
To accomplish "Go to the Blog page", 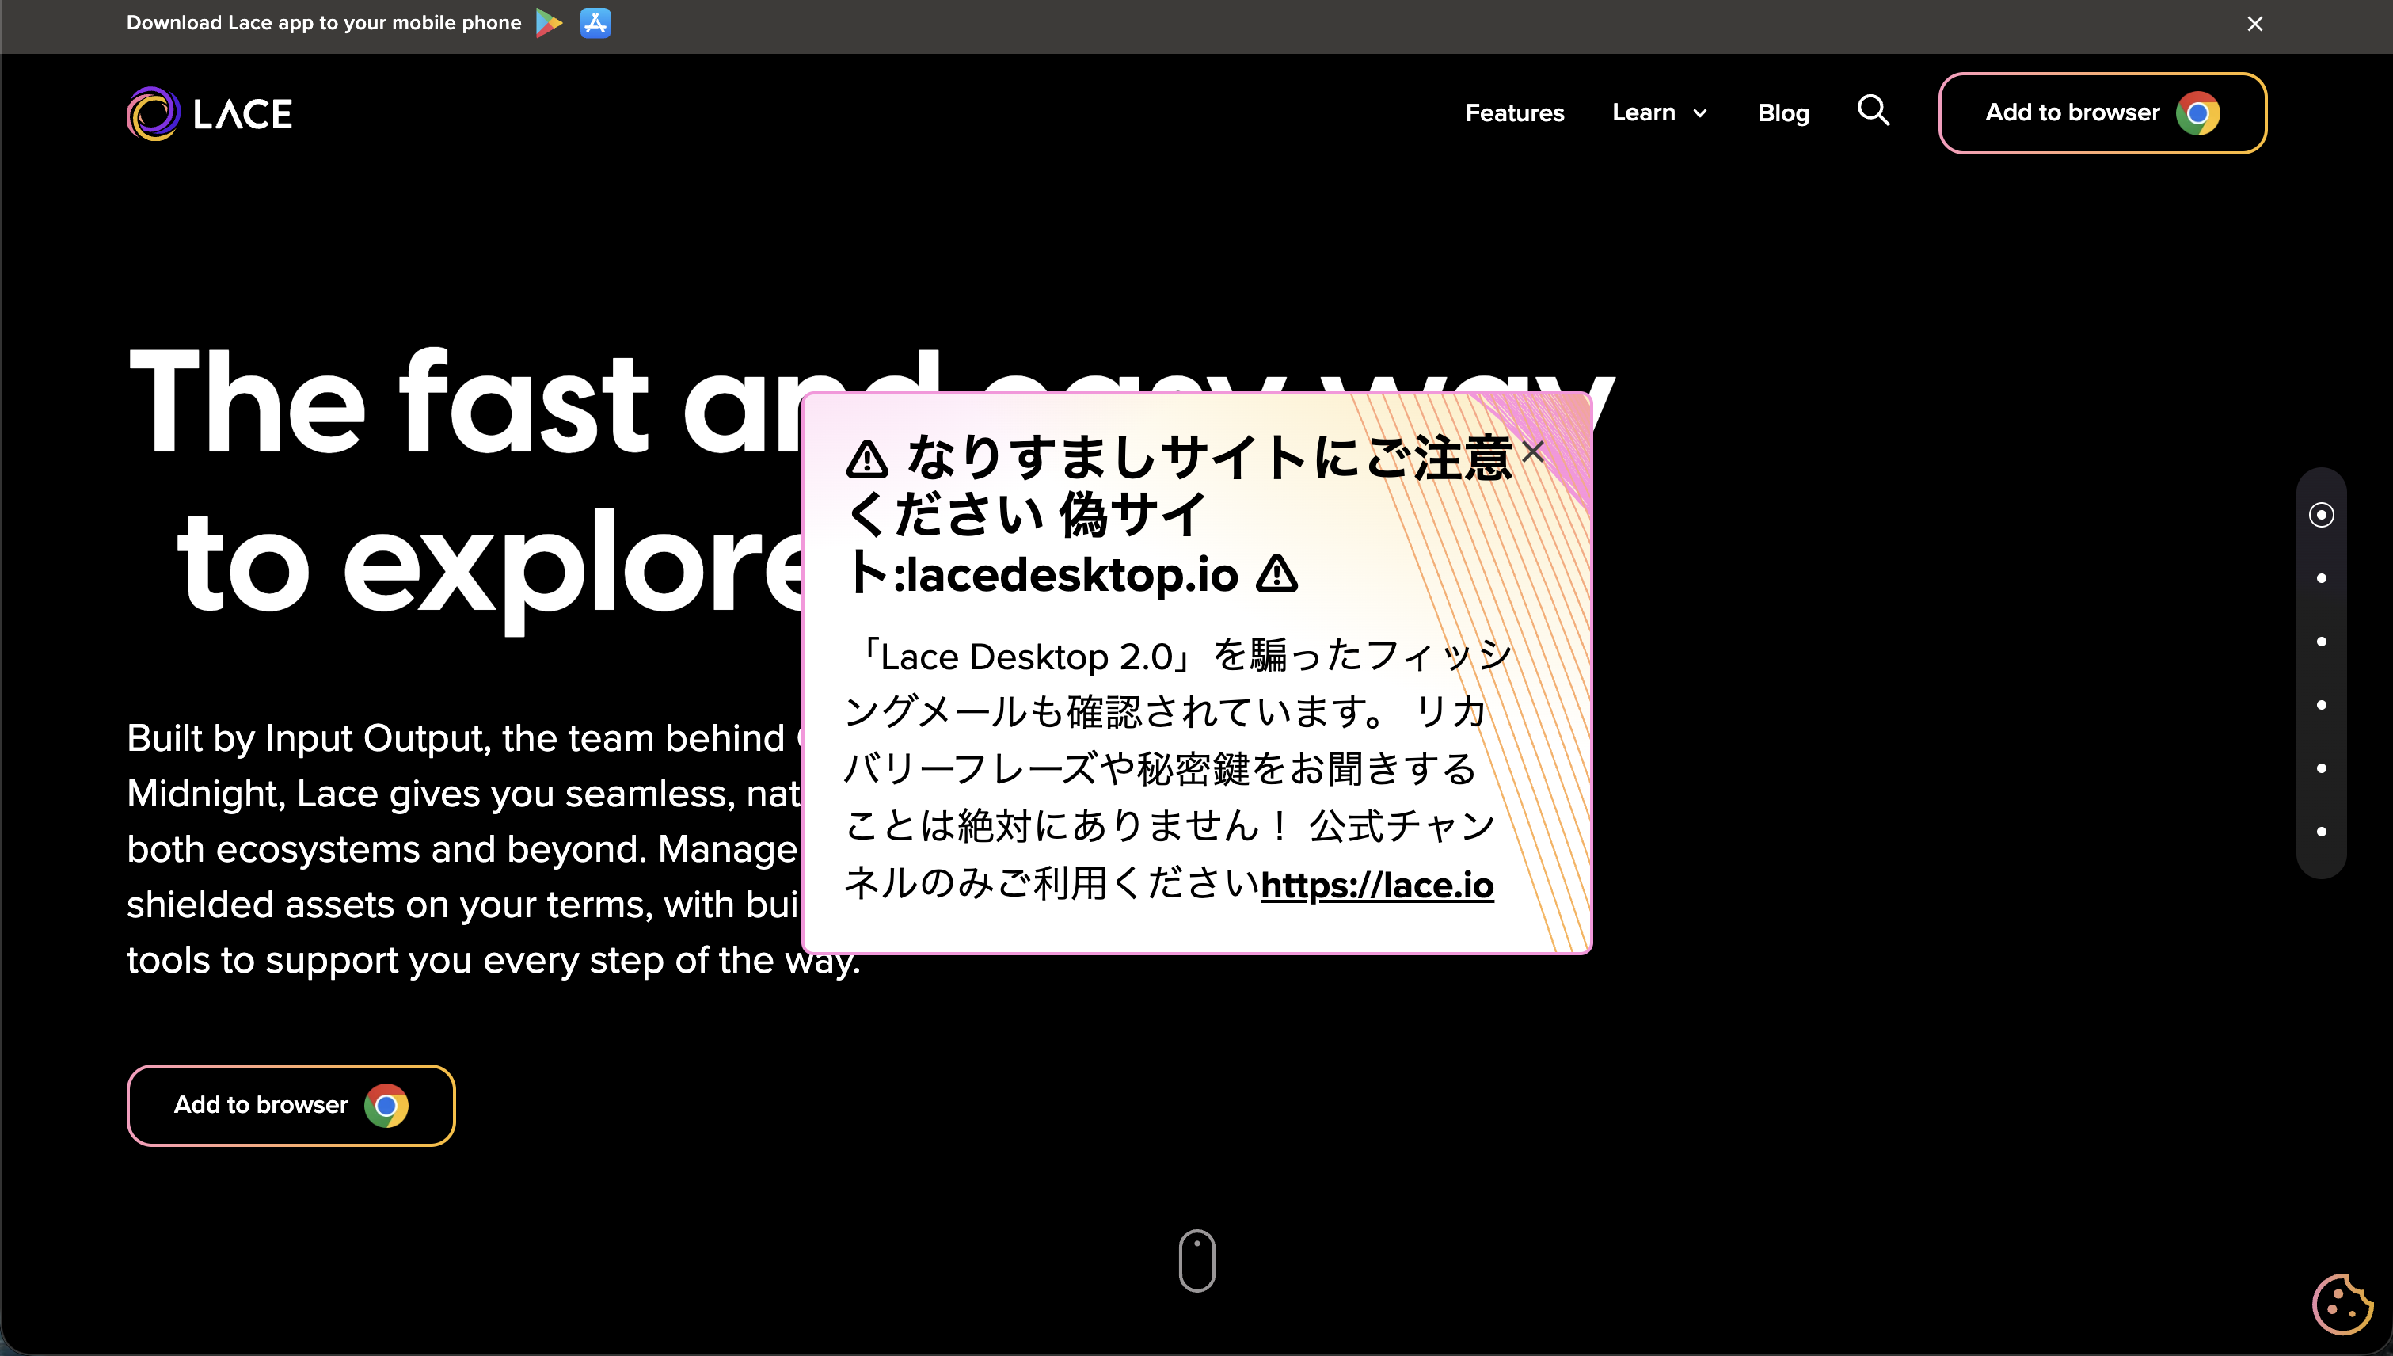I will tap(1783, 112).
